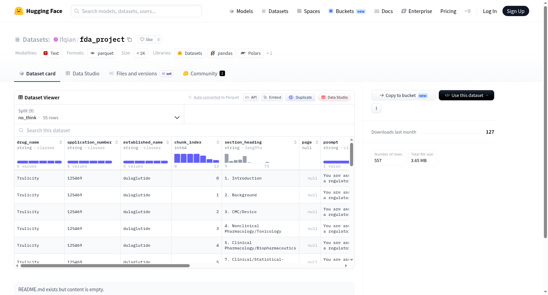Open the Dataset card tab
This screenshot has width=548, height=295.
pyautogui.click(x=37, y=73)
